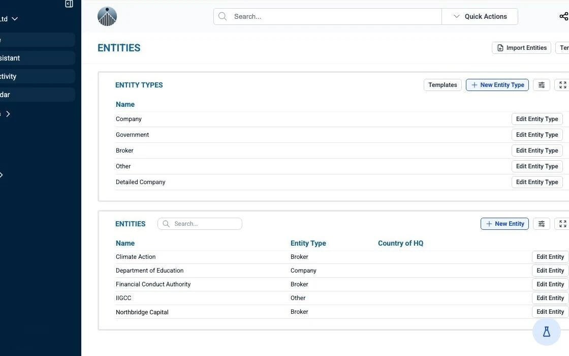Screen dimensions: 569x356
Task: Sort by Country of HQ column header
Action: tap(401, 244)
